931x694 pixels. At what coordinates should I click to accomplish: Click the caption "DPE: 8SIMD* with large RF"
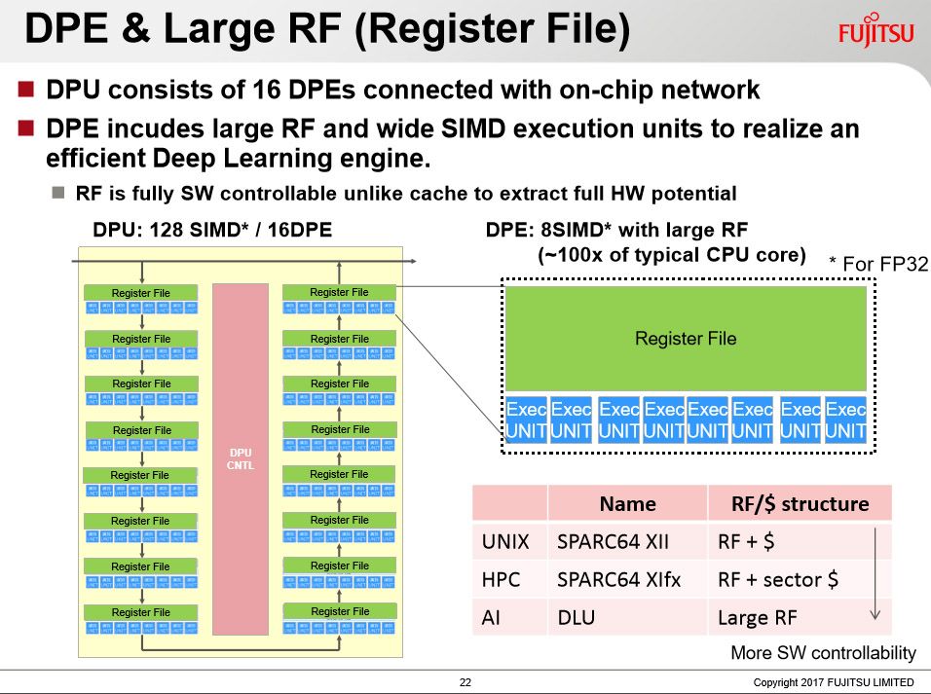point(616,230)
